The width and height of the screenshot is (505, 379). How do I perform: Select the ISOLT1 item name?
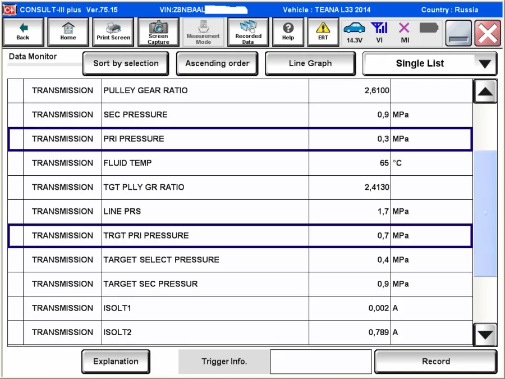pyautogui.click(x=117, y=308)
